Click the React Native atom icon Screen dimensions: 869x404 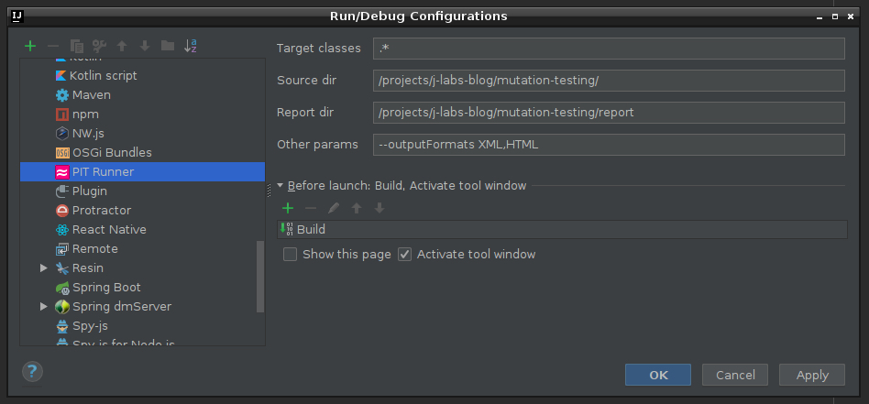(x=62, y=230)
